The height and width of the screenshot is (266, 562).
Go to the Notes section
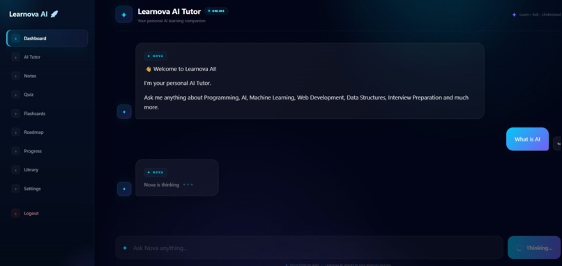pos(47,76)
